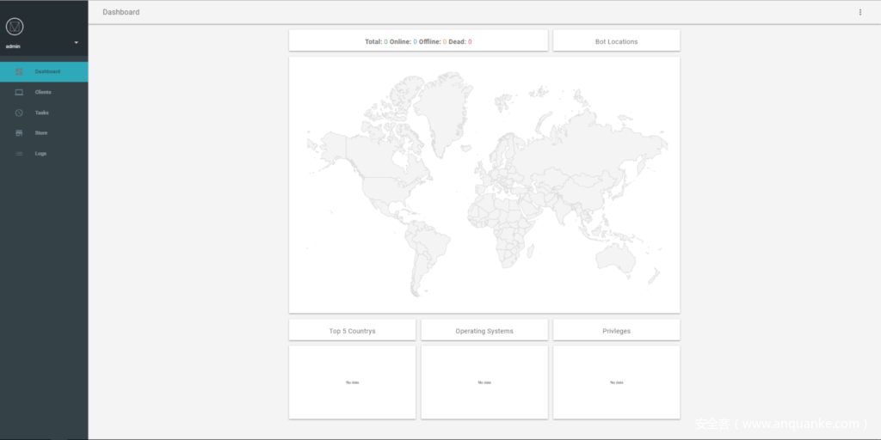
Task: Click the admin username text
Action: 13,46
